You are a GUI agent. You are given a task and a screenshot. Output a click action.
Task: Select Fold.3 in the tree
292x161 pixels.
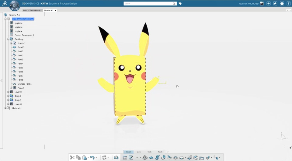[20, 60]
